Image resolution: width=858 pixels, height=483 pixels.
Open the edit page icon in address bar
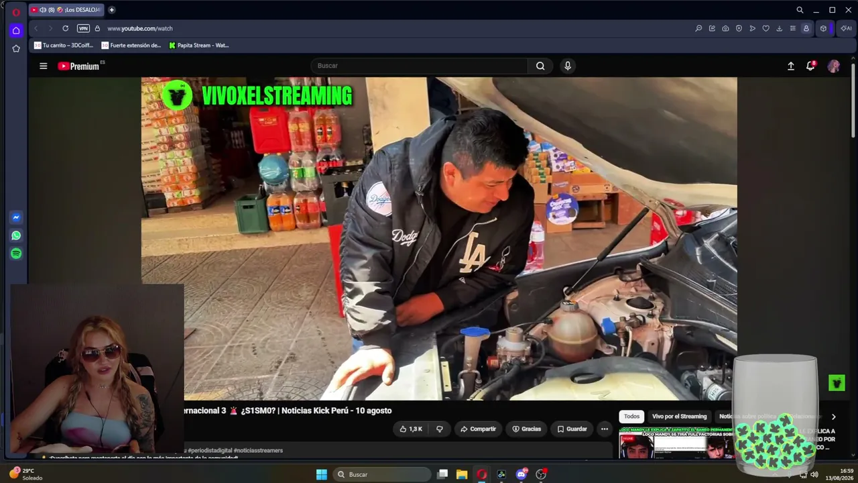click(x=712, y=28)
